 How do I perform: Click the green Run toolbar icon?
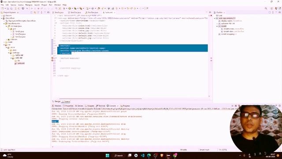[x=70, y=8]
